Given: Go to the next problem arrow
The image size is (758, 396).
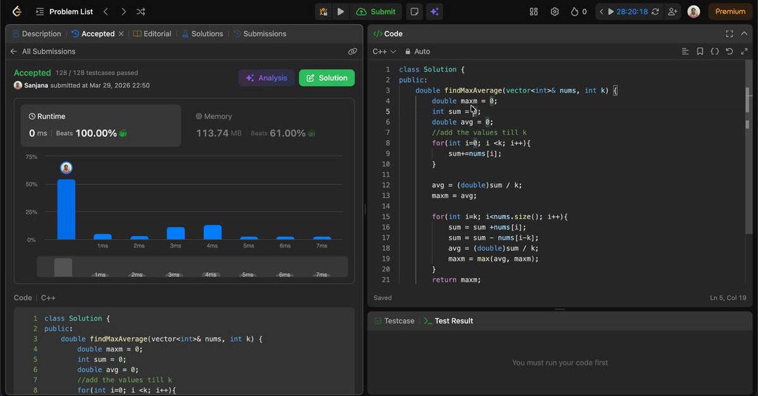Looking at the screenshot, I should (x=123, y=11).
